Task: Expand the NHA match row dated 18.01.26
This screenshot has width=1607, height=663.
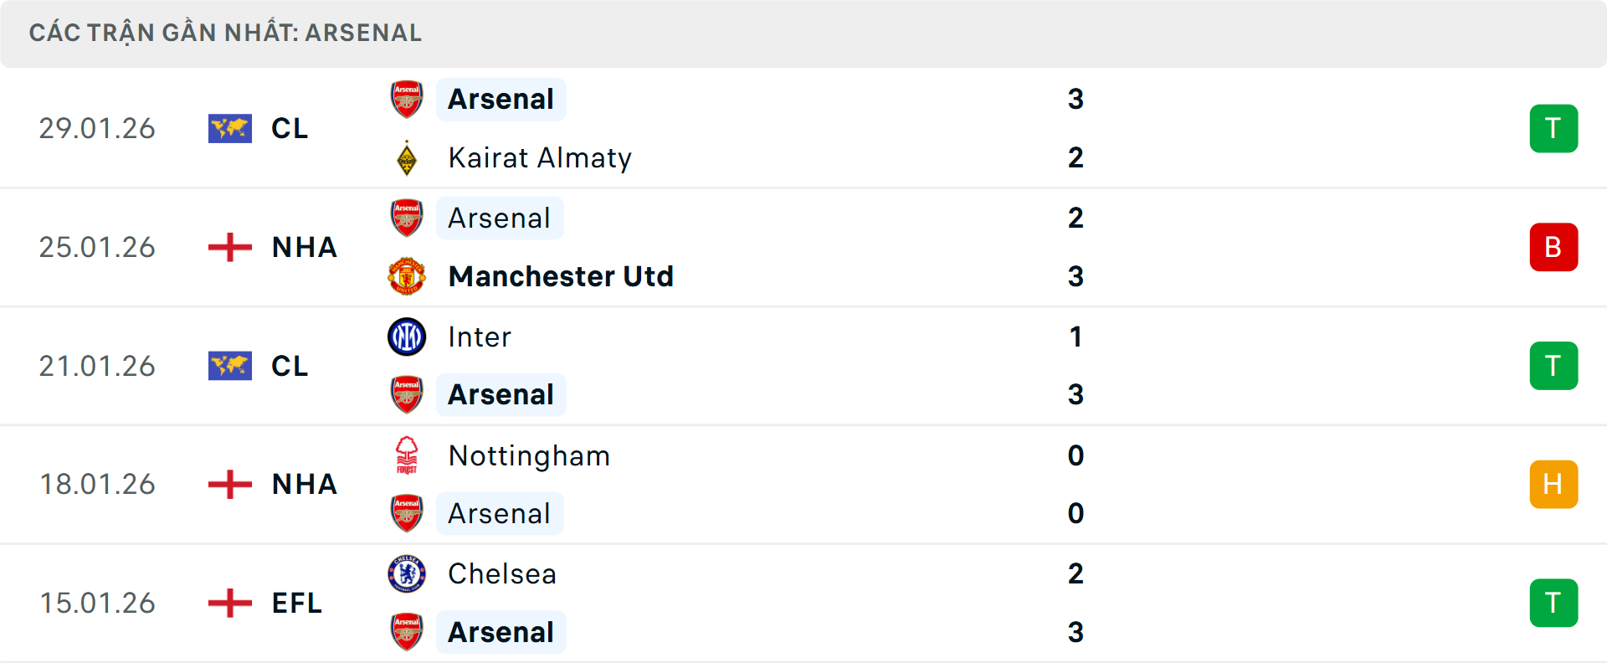Action: coord(304,484)
